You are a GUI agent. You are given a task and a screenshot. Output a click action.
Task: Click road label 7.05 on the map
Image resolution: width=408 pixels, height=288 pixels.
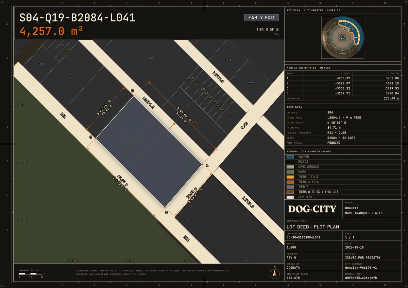point(244,126)
